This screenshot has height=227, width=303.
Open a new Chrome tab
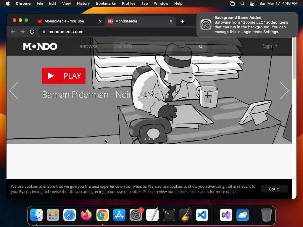click(182, 21)
